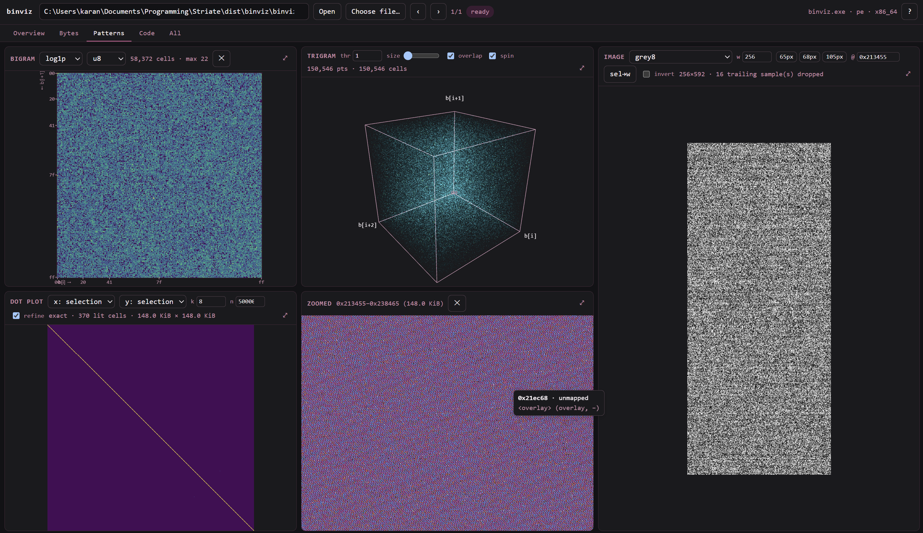
Task: Click the image width w input field
Action: click(757, 57)
